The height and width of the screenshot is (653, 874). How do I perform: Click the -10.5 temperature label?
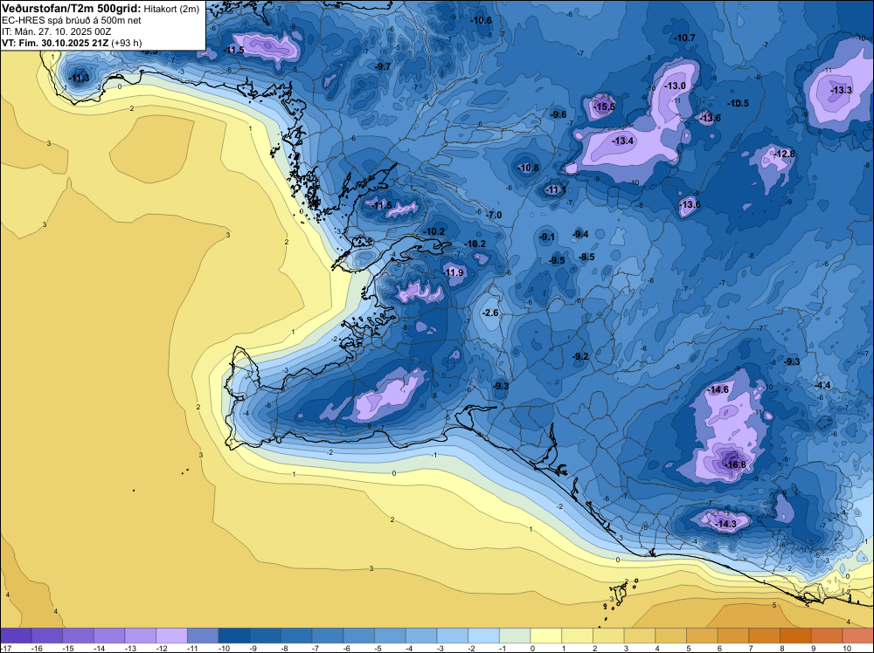pyautogui.click(x=738, y=104)
